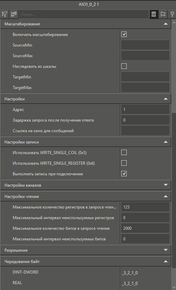Edit the max bits value 2000
The height and width of the screenshot is (290, 176).
click(145, 228)
